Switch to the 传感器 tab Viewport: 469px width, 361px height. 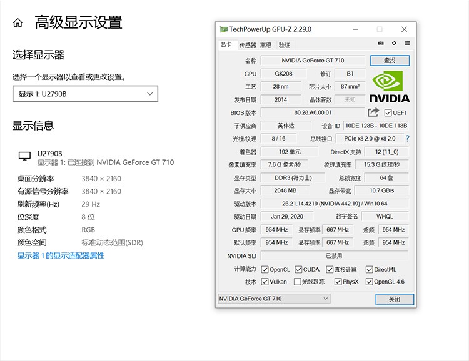pyautogui.click(x=248, y=45)
